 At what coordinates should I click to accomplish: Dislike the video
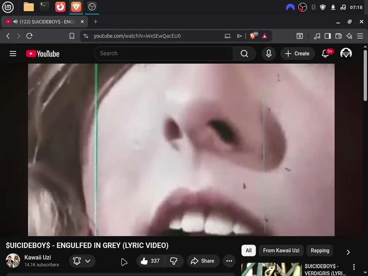pos(174,261)
